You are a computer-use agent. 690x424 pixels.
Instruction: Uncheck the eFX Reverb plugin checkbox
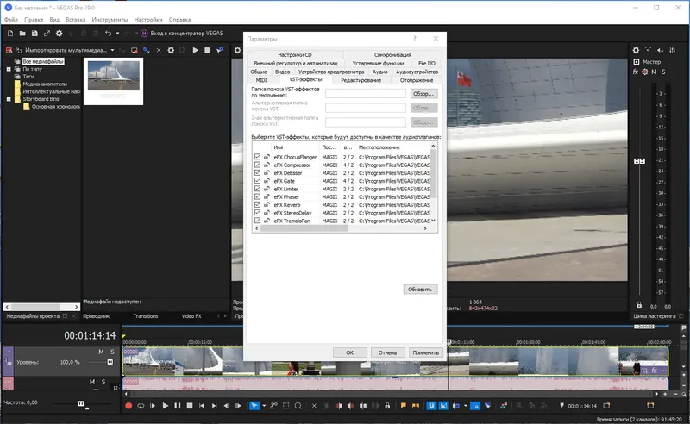(x=257, y=204)
